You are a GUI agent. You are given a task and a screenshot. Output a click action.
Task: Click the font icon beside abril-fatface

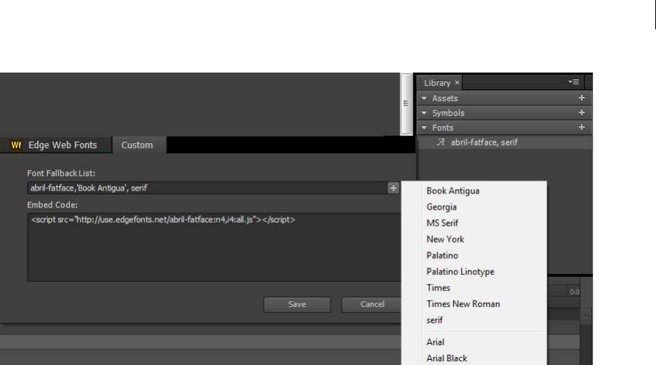coord(441,142)
